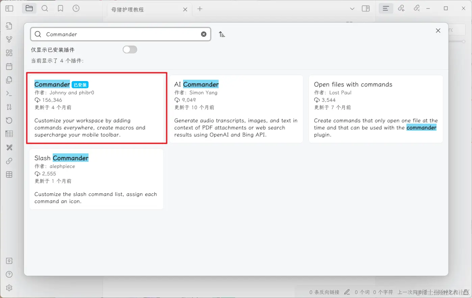Click download count 2,555
The width and height of the screenshot is (472, 298).
tap(49, 174)
